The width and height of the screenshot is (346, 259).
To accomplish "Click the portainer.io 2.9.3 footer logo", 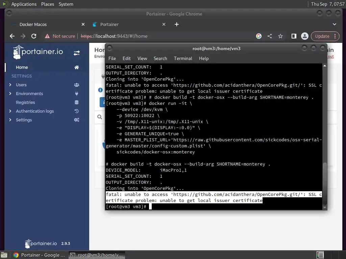I will tap(47, 243).
